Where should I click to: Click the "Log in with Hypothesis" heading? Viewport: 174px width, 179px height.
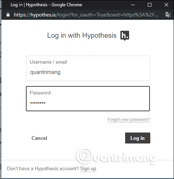click(x=82, y=36)
